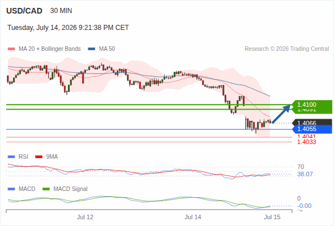
Task: Click the black 1.4066 current price tag
Action: [312, 122]
